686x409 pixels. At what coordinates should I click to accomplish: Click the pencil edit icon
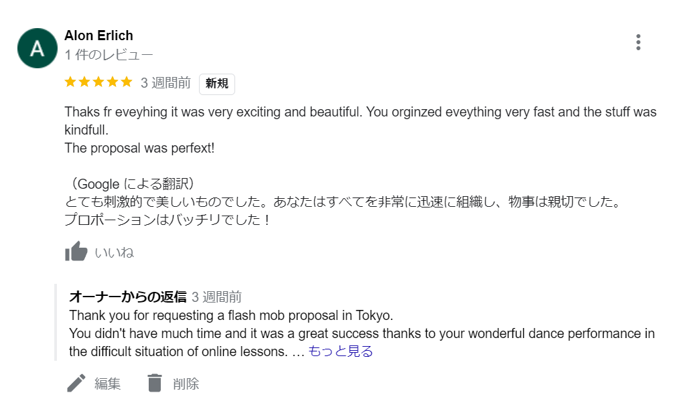tap(76, 383)
